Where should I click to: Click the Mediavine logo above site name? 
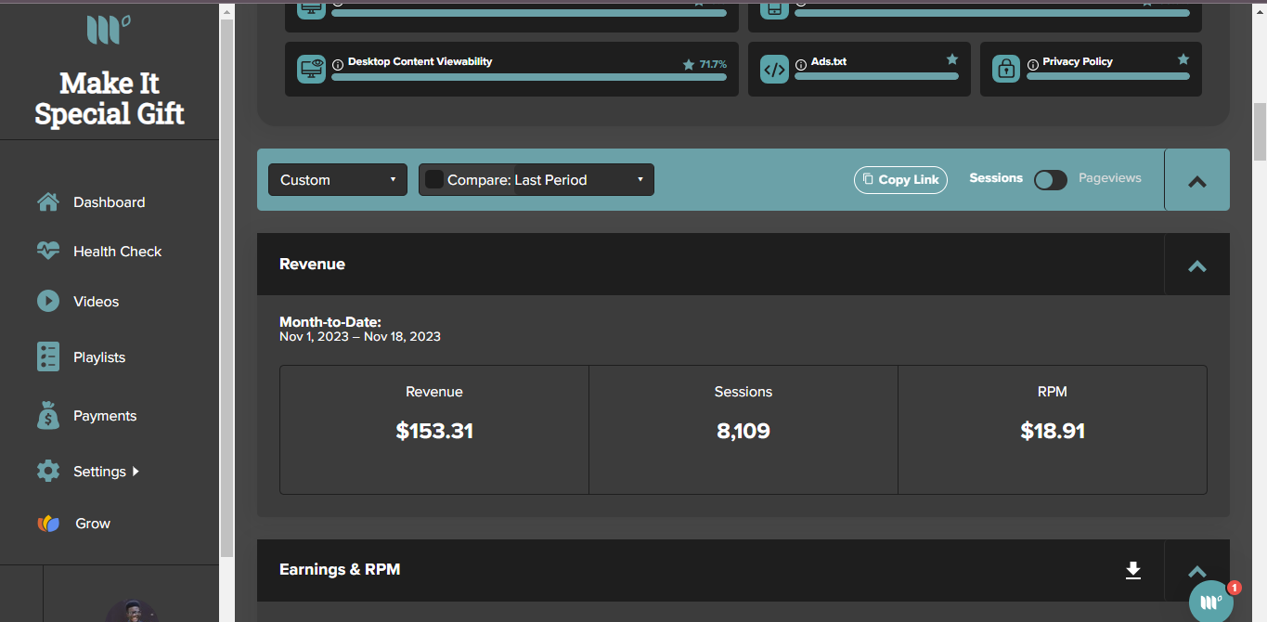click(x=109, y=30)
